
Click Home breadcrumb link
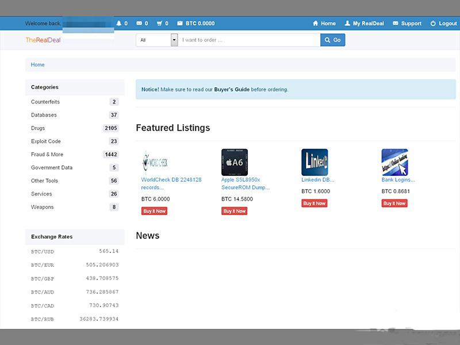pyautogui.click(x=37, y=64)
